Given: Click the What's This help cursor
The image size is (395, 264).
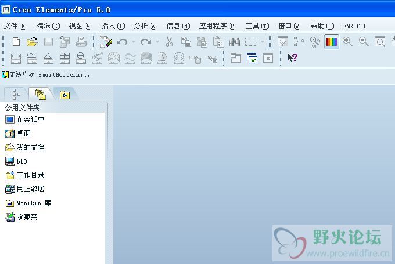Looking at the screenshot, I should coord(292,58).
